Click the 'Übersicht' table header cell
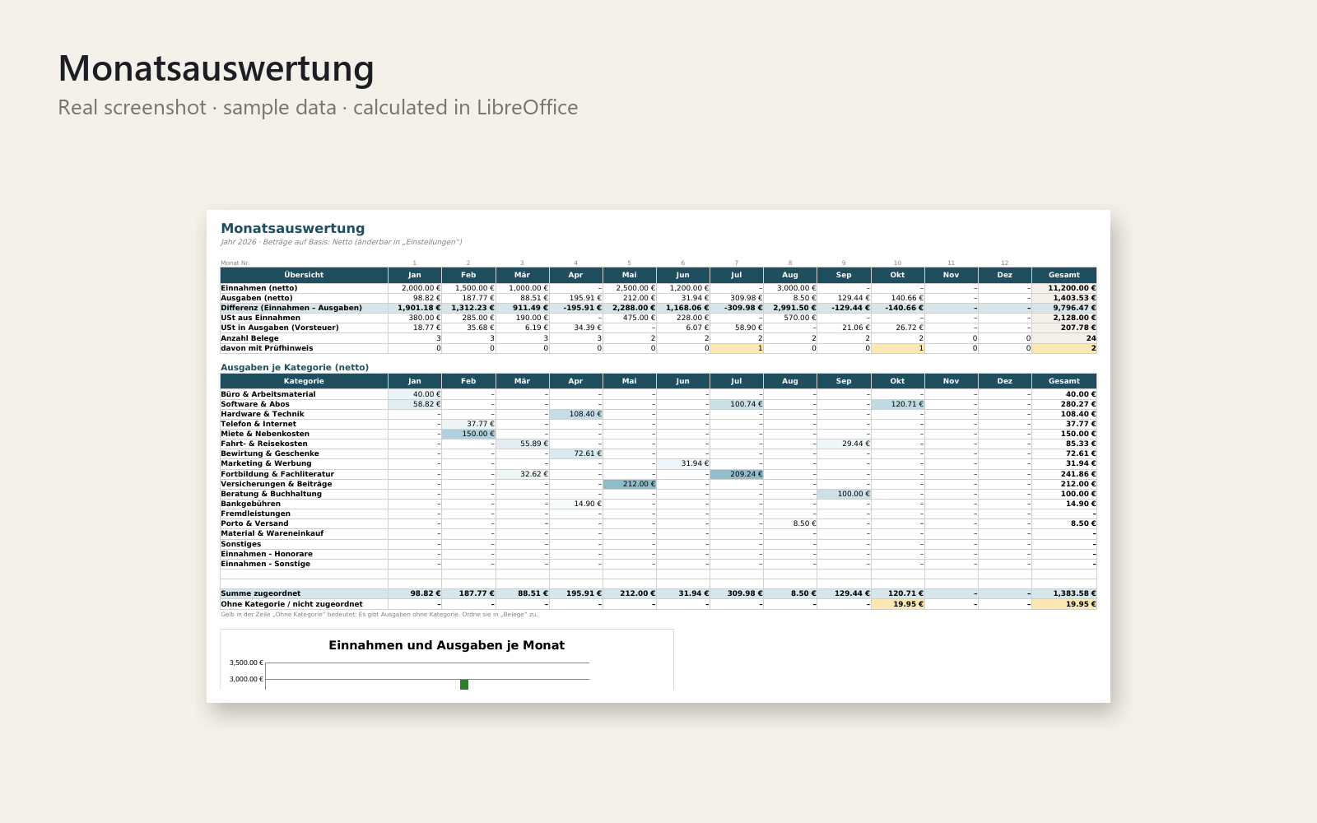This screenshot has width=1317, height=823. (x=304, y=275)
